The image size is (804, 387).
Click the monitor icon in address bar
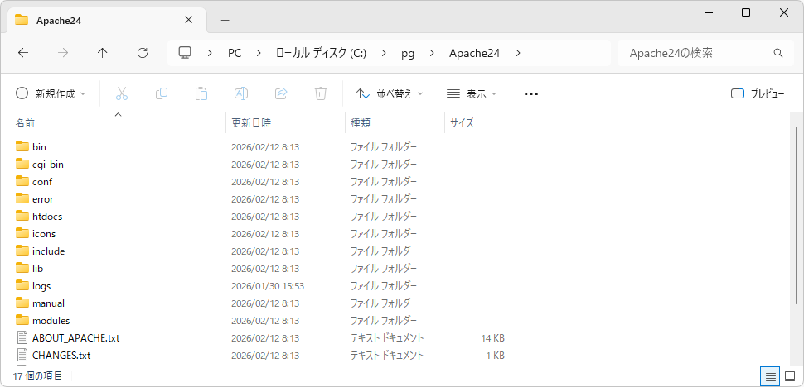pos(185,53)
